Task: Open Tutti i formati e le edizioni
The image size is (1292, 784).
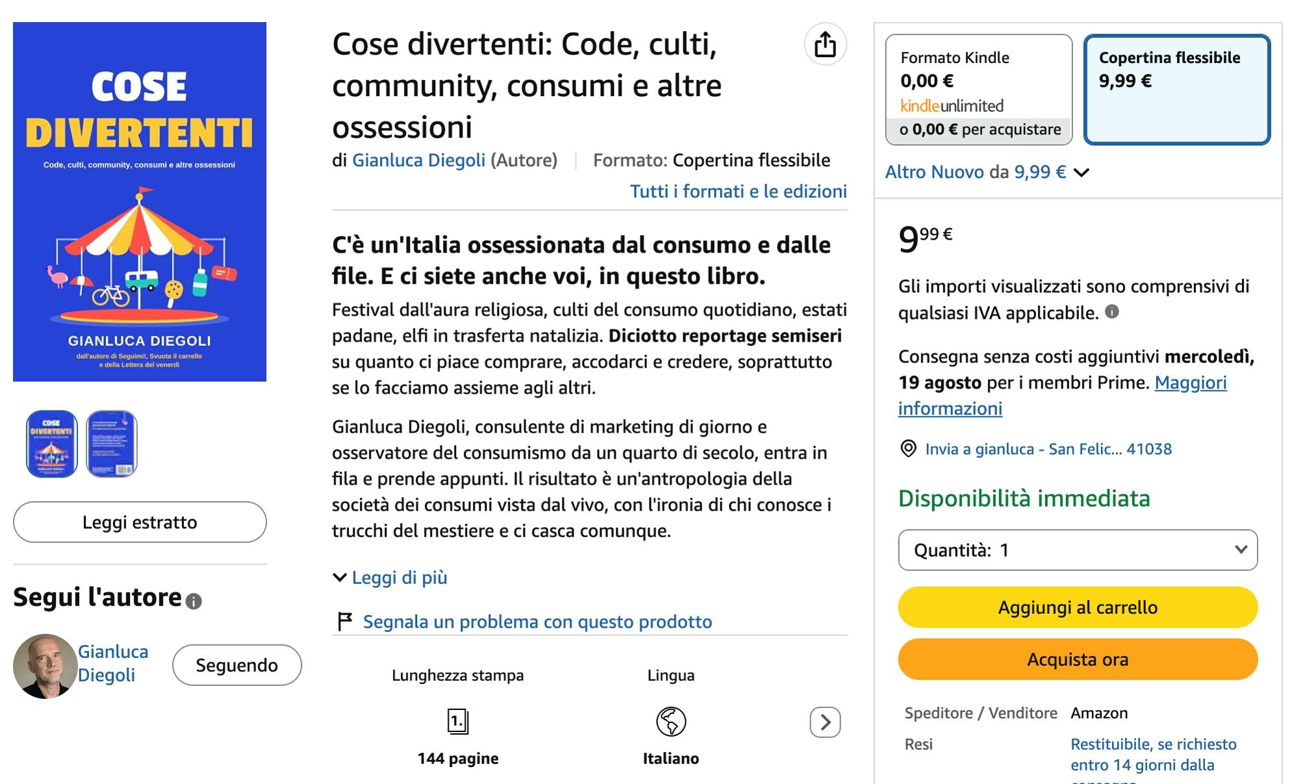Action: [739, 192]
